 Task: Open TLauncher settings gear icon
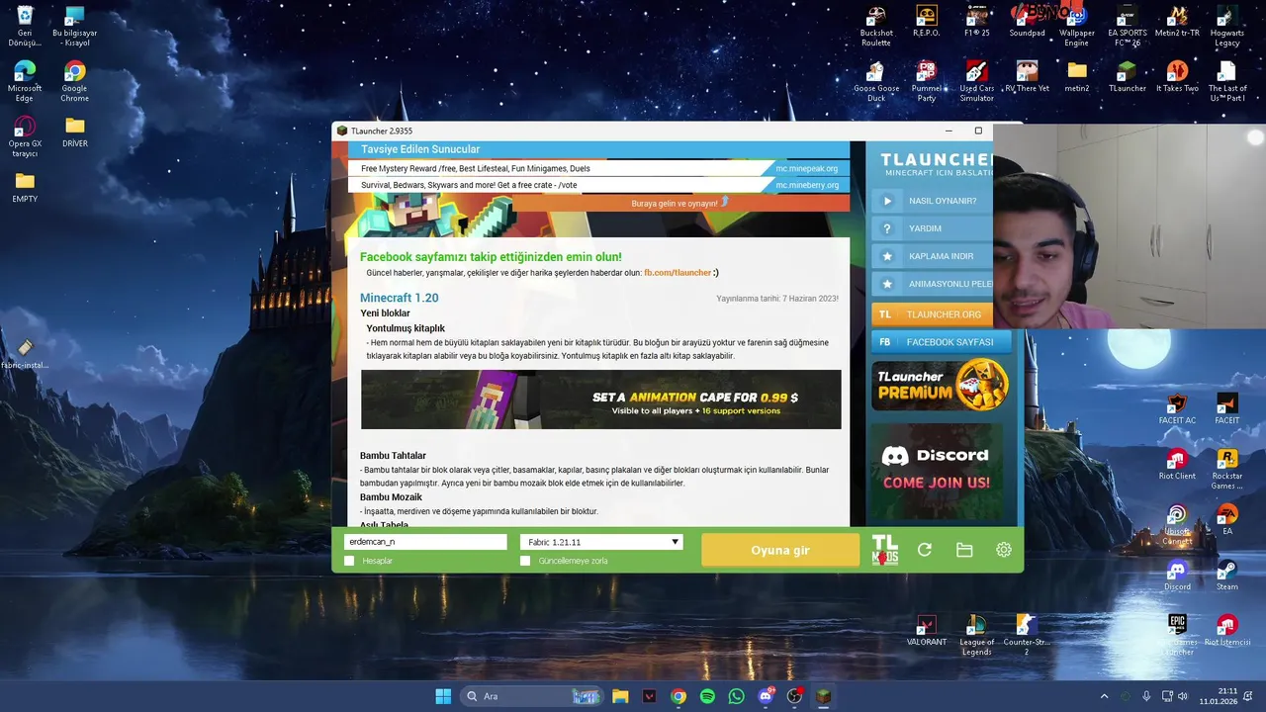tap(1004, 550)
